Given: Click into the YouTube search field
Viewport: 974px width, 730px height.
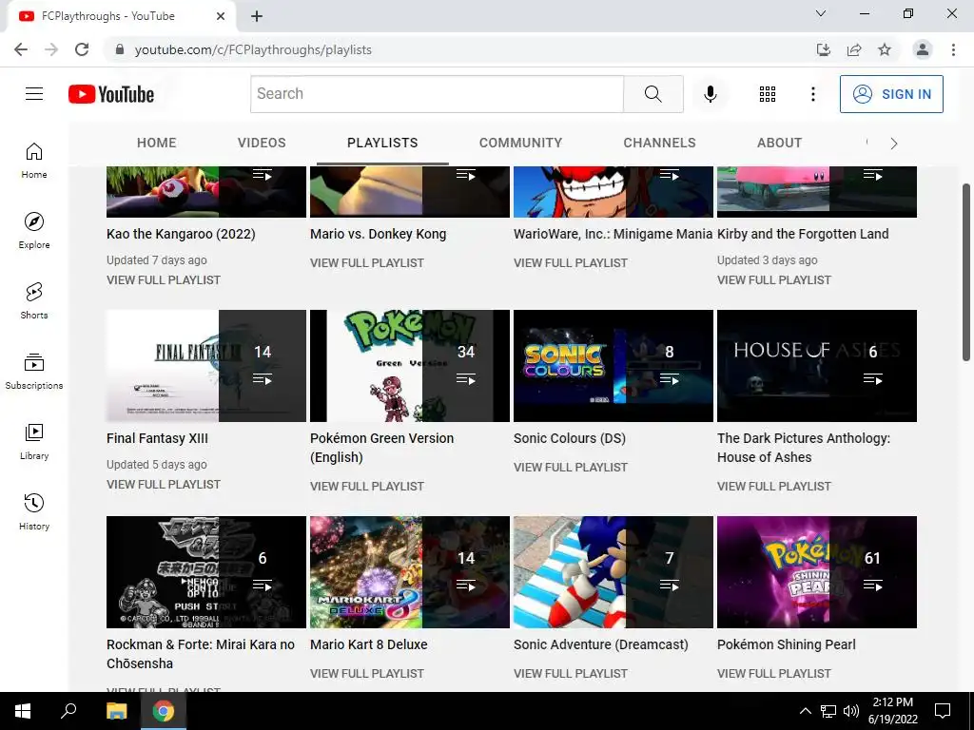Looking at the screenshot, I should click(x=437, y=94).
